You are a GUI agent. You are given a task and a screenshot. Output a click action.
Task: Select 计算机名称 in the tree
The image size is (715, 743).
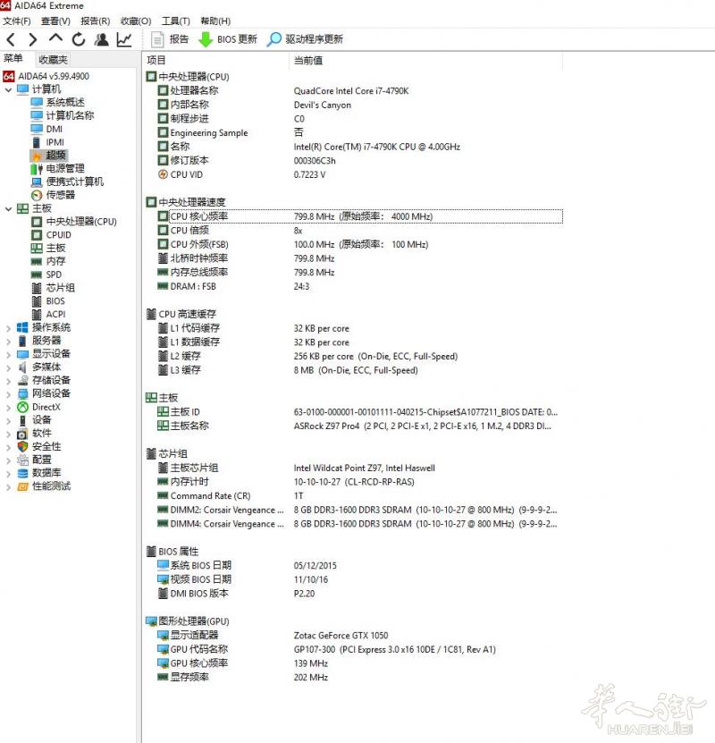pyautogui.click(x=63, y=115)
